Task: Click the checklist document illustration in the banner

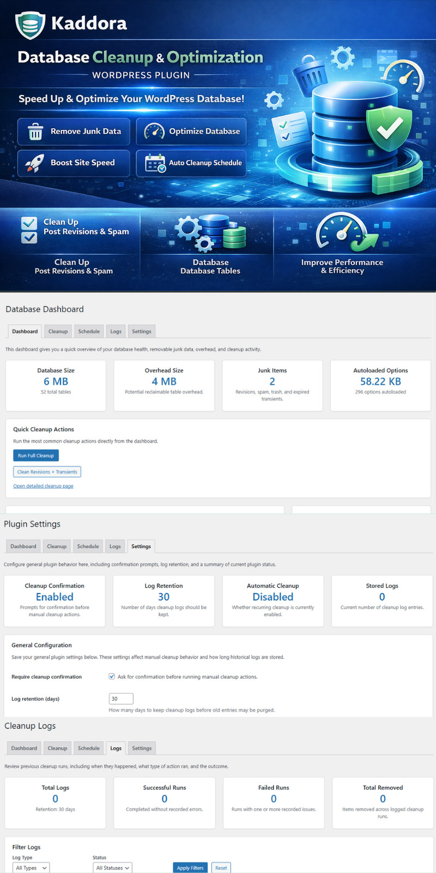Action: point(290,129)
